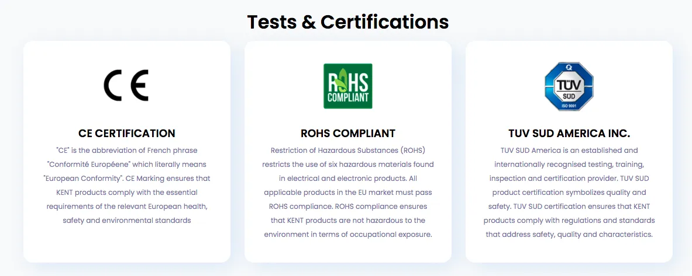The width and height of the screenshot is (692, 276).
Task: Click the blue TUV SUD octagon logo
Action: 569,86
